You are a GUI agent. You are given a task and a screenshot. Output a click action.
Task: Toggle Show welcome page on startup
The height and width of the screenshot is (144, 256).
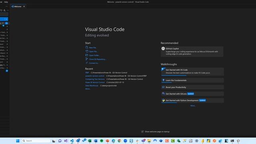(x=142, y=132)
